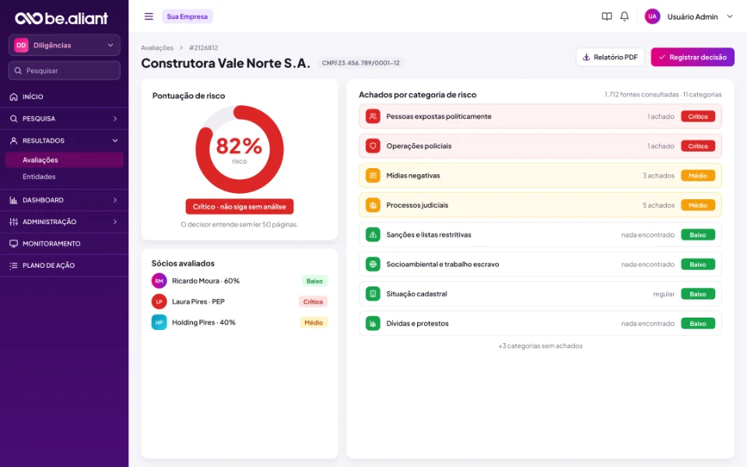
Task: Click Médio badge on Processos judiciais
Action: coord(698,205)
